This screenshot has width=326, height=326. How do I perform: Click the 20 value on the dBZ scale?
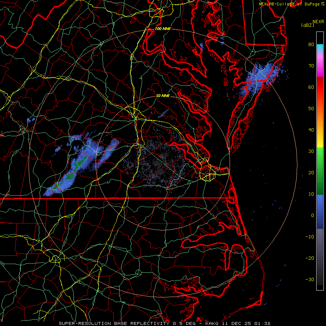(311, 172)
